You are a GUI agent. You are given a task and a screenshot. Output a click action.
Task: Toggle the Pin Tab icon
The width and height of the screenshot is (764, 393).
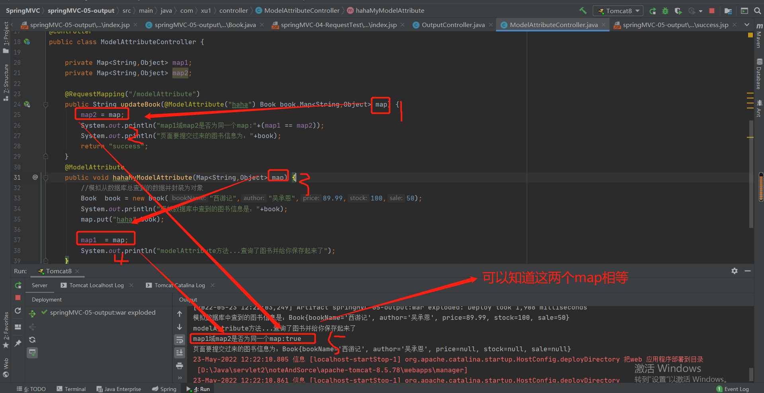tap(18, 343)
